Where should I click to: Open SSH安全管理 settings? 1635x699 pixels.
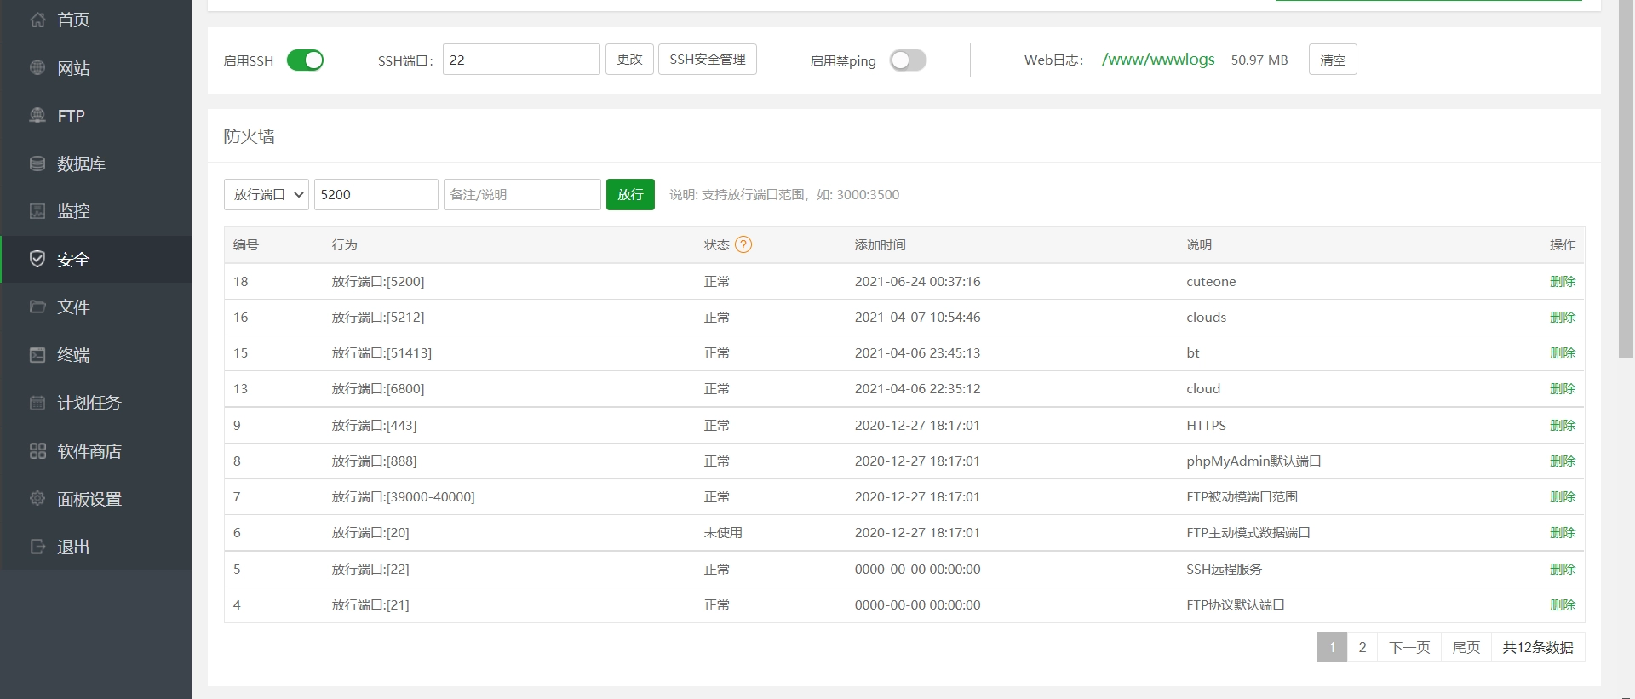click(707, 60)
